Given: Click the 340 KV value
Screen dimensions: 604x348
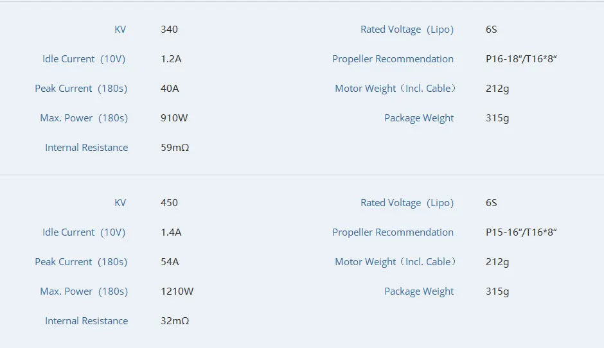Looking at the screenshot, I should 169,30.
